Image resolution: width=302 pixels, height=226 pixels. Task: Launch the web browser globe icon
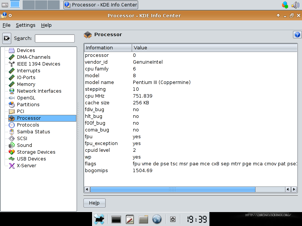click(x=157, y=219)
